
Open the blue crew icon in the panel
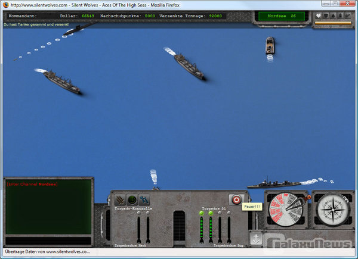coord(144,200)
